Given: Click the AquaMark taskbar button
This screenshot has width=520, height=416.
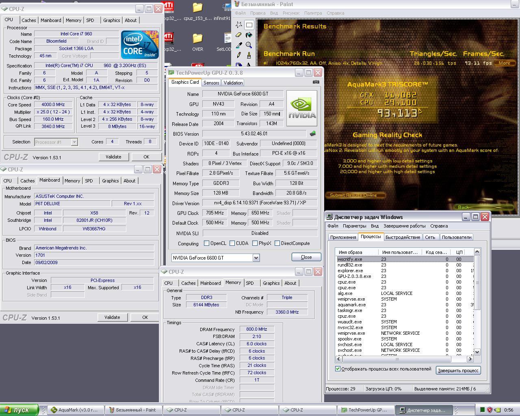Looking at the screenshot, I should (76, 410).
